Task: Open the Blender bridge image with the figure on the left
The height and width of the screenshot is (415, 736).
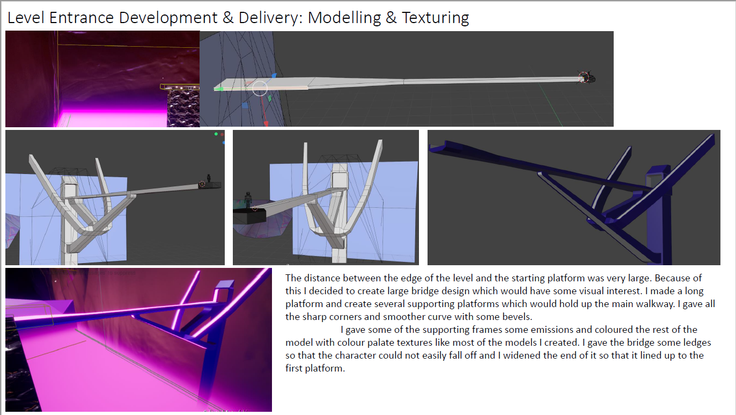Action: [x=326, y=198]
